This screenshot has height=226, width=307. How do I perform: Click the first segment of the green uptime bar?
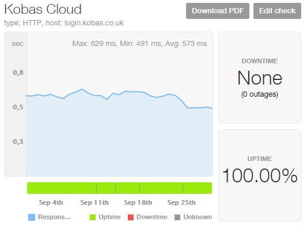click(62, 188)
